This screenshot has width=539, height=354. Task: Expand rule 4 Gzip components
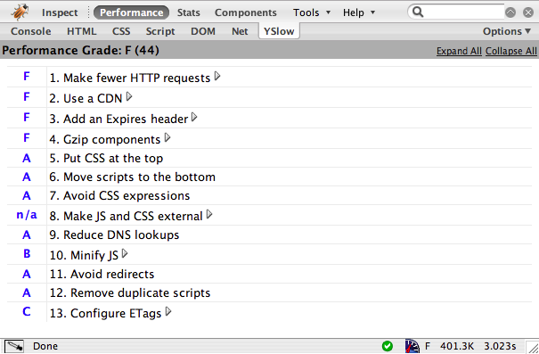[x=167, y=138]
